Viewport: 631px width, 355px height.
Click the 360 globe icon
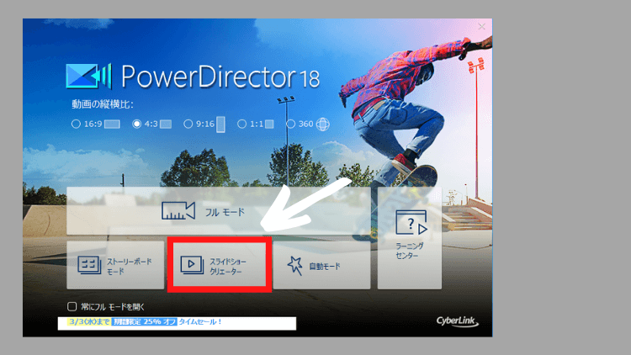pos(322,124)
